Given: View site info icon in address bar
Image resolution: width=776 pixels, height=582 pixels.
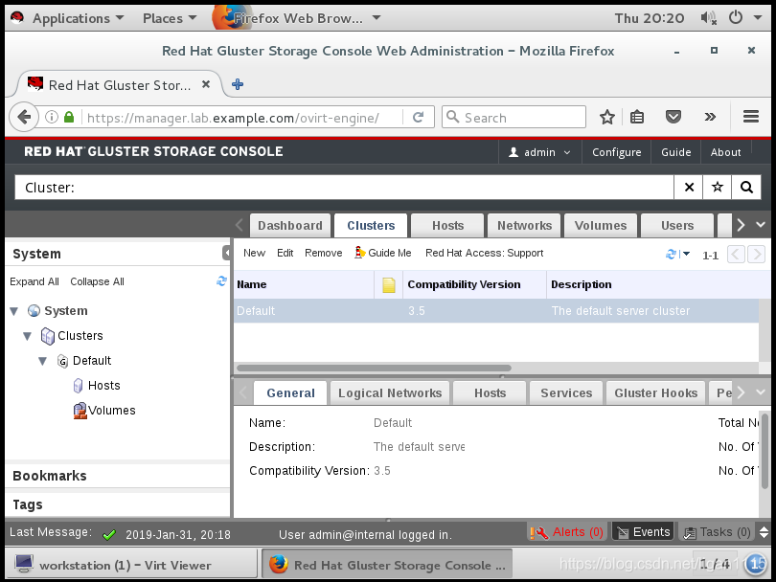Looking at the screenshot, I should click(x=52, y=117).
